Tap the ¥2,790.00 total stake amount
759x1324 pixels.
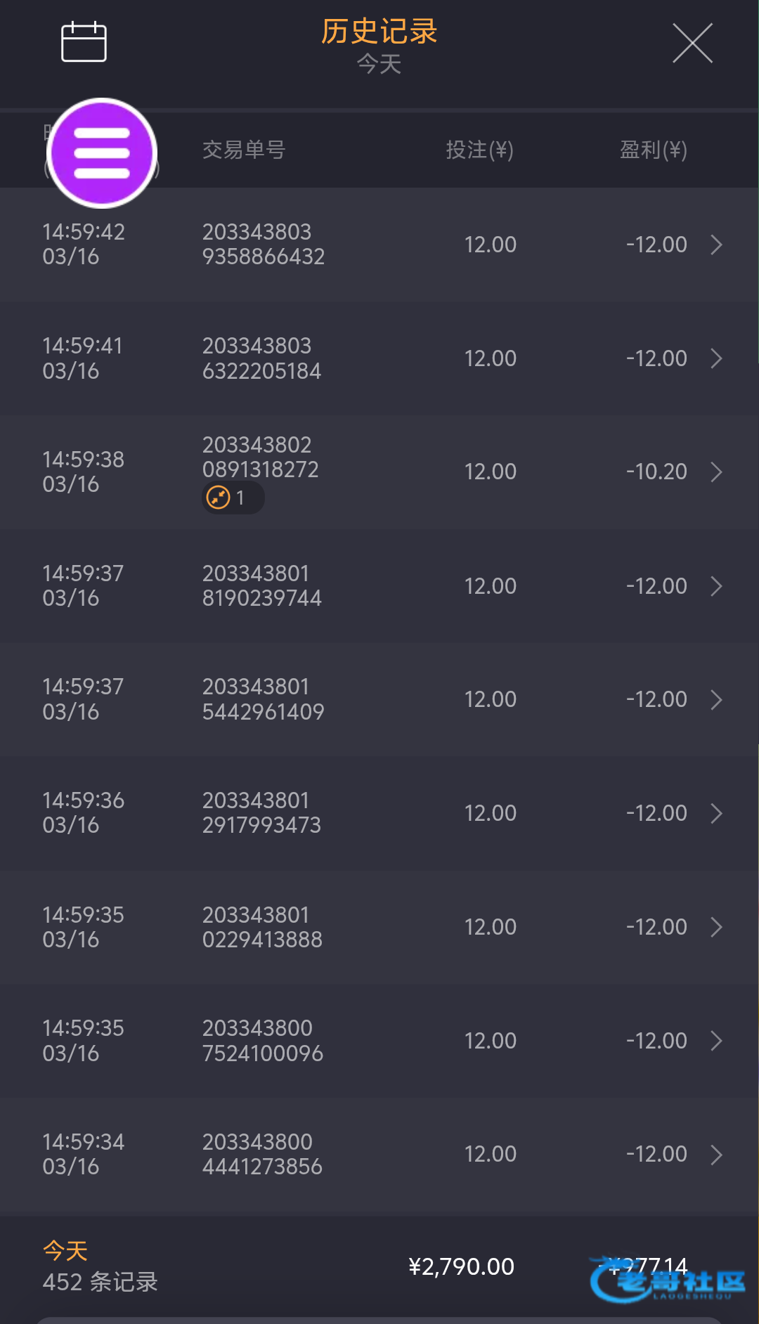coord(461,1266)
